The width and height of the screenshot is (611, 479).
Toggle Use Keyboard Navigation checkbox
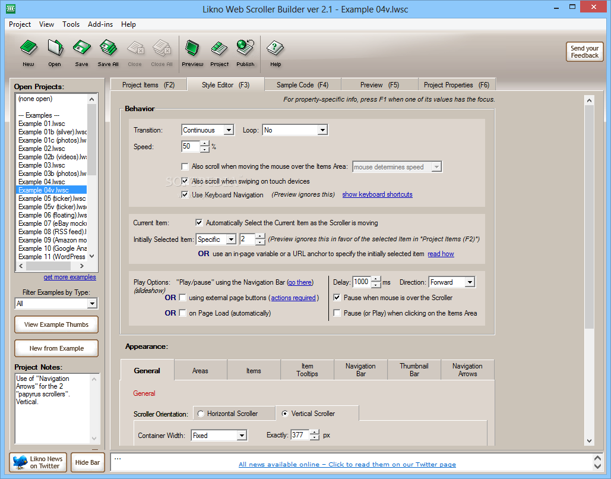(x=185, y=195)
